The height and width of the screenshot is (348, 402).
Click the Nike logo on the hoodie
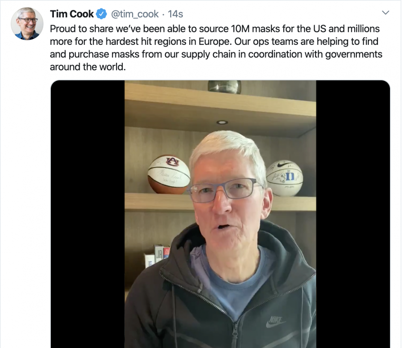(x=276, y=322)
